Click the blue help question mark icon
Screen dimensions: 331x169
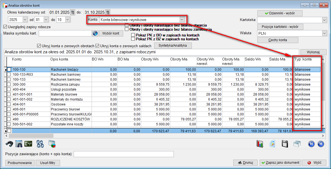(95, 33)
